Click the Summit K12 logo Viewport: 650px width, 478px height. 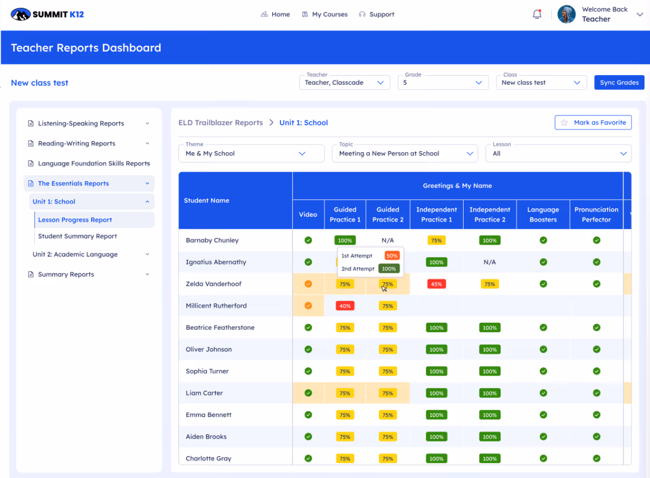47,14
